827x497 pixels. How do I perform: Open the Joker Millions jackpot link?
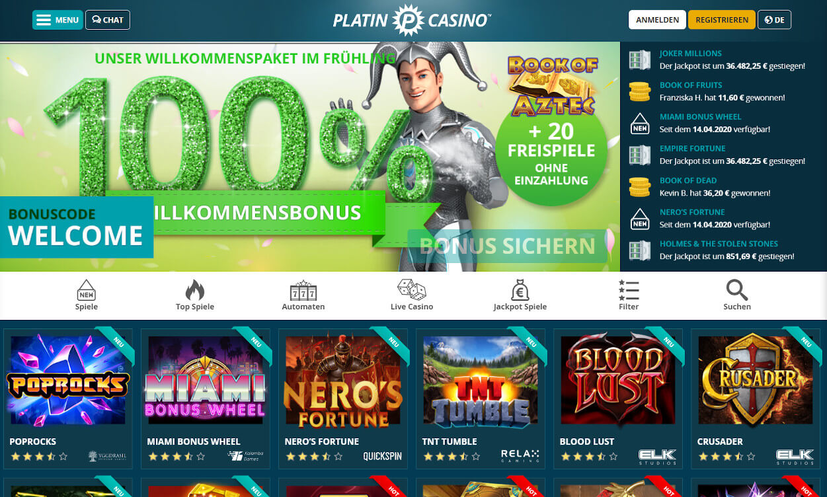point(690,54)
